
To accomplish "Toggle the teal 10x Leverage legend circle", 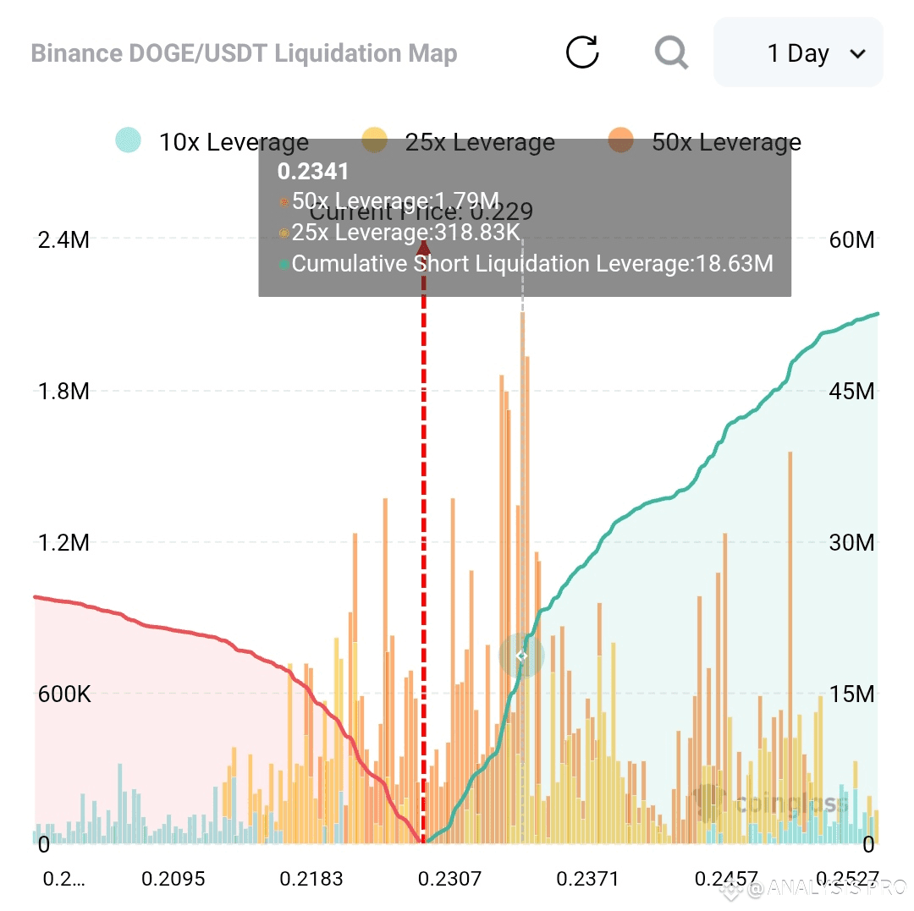I will pos(129,140).
